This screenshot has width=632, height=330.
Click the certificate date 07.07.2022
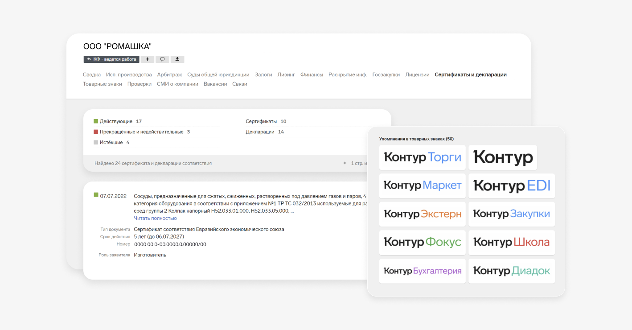(113, 196)
